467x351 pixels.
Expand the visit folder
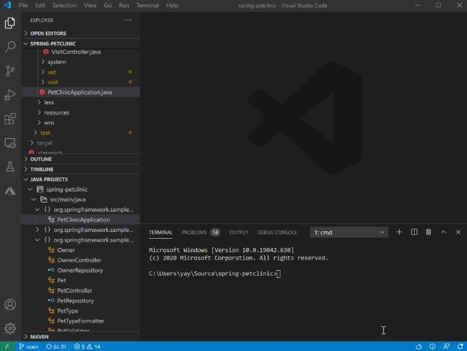coord(80,82)
